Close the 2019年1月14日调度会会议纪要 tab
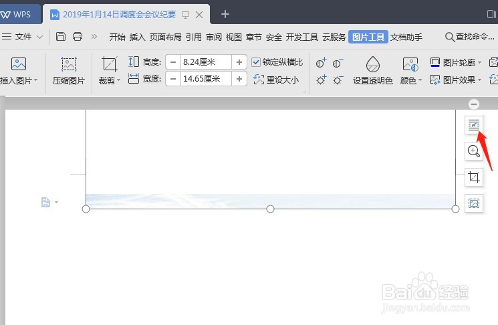498x325 pixels. (199, 15)
